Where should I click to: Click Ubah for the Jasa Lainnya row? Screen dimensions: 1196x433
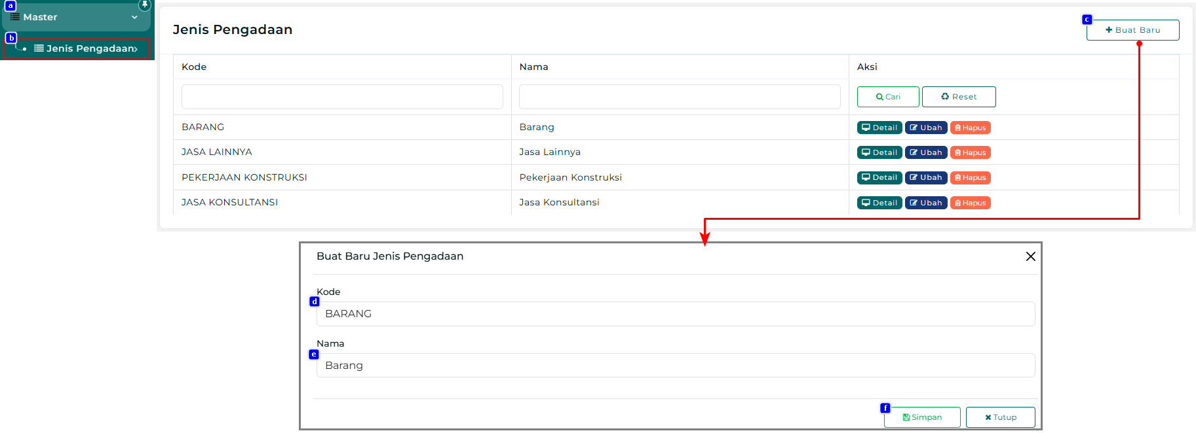(x=926, y=152)
